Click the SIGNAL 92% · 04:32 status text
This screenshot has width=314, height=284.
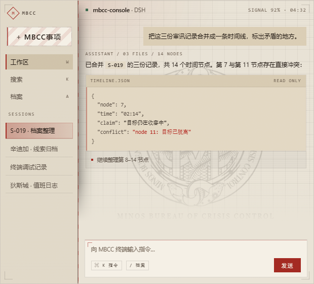(x=277, y=10)
